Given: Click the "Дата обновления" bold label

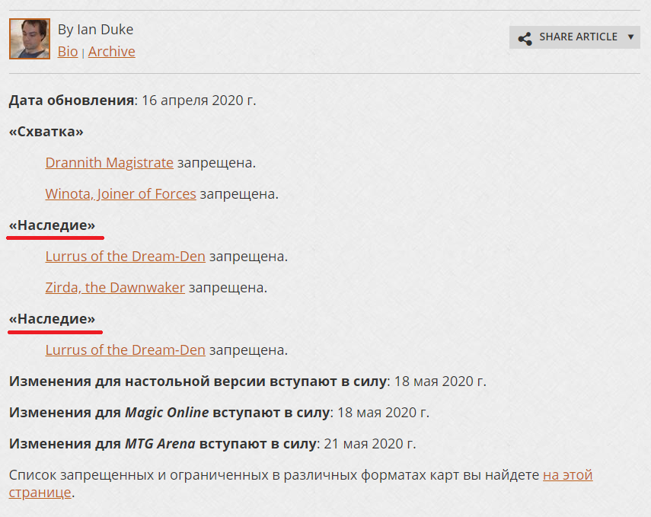Looking at the screenshot, I should click(x=72, y=101).
